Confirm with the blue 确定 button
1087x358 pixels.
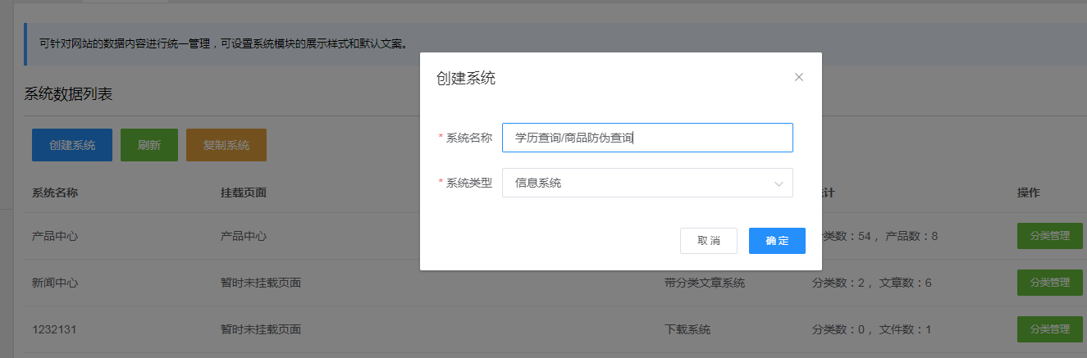776,241
